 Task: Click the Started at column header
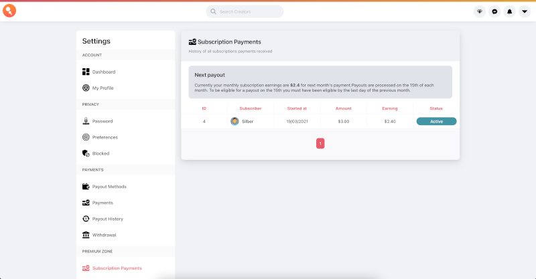pyautogui.click(x=297, y=108)
